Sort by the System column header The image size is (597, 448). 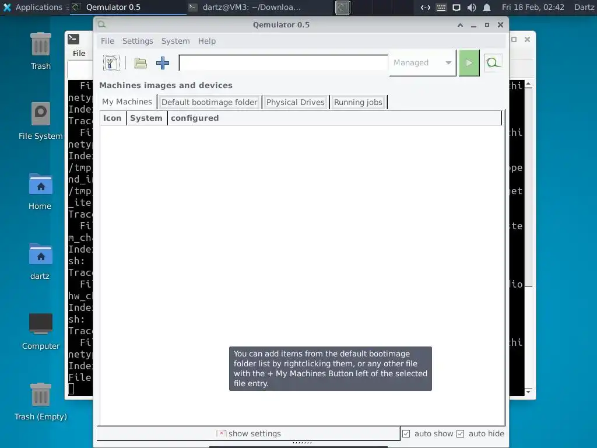pyautogui.click(x=146, y=118)
